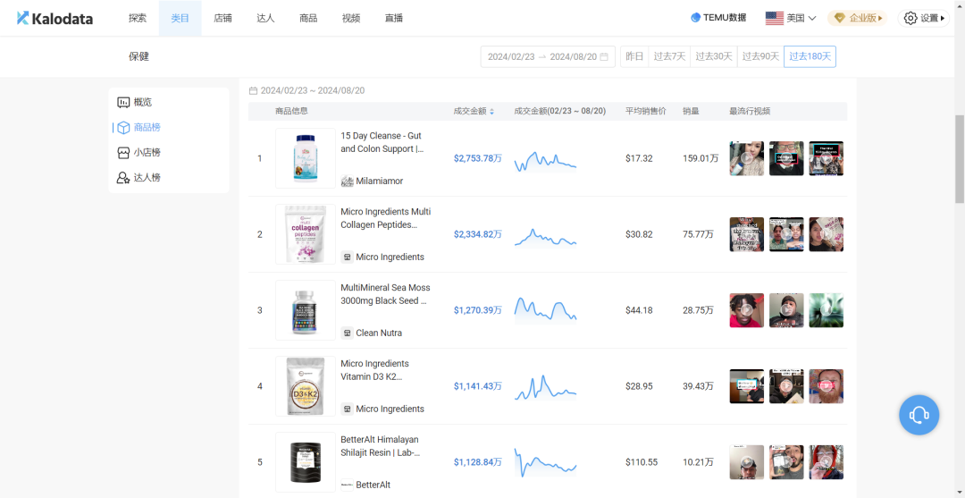Click the $1,128.84万 revenue value
This screenshot has width=965, height=498.
click(477, 461)
